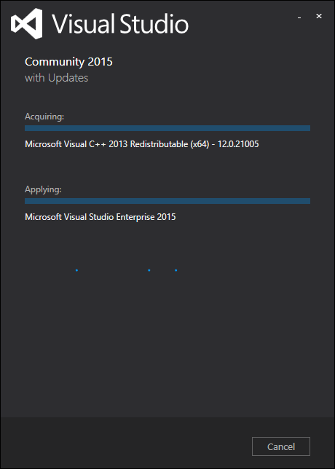Click the Visual Studio title text
The height and width of the screenshot is (469, 335).
(120, 23)
